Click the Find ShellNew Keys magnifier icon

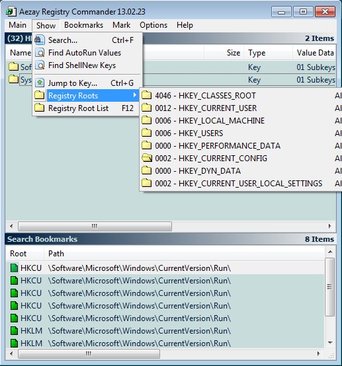click(x=40, y=65)
